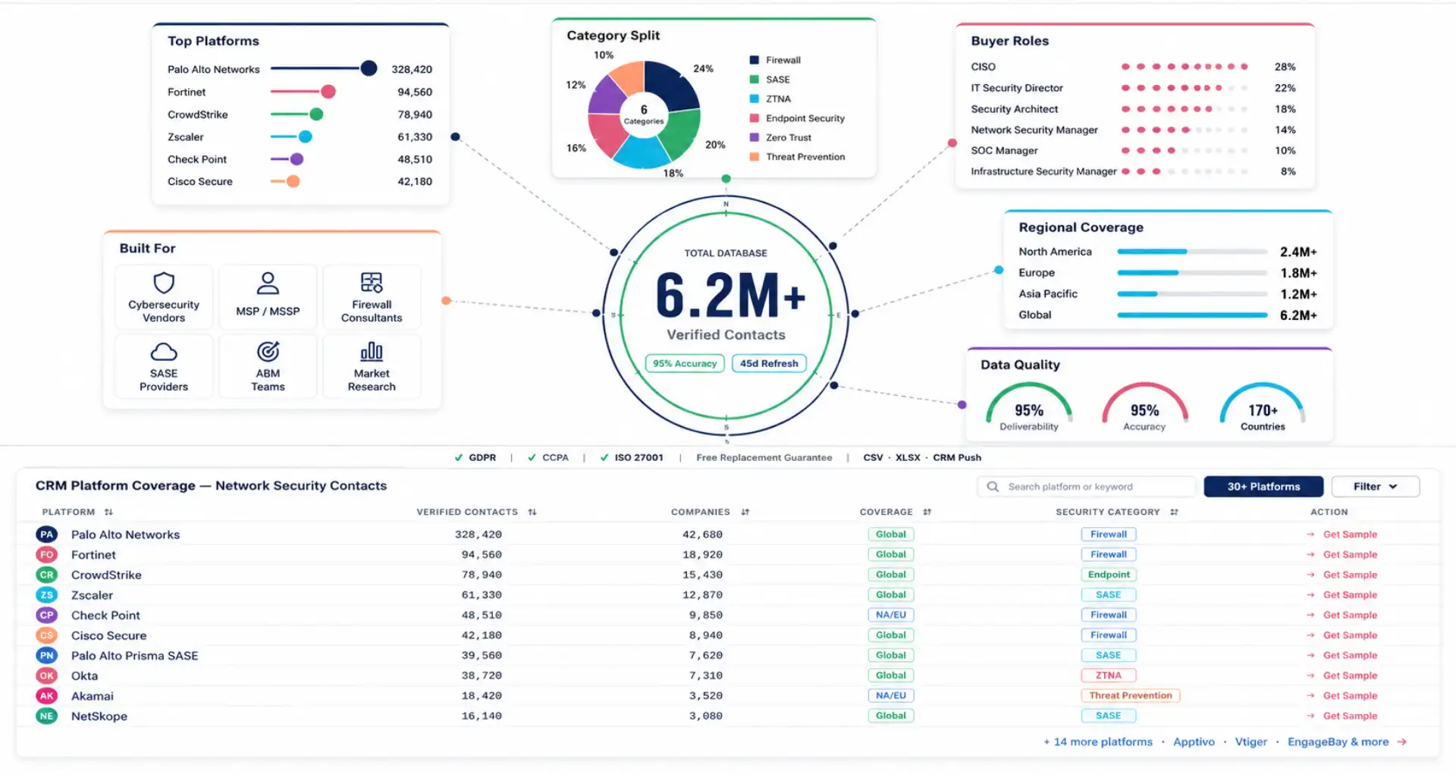Screen dimensions: 1456x781
Task: Click the 30+ Platforms button
Action: coord(1263,487)
